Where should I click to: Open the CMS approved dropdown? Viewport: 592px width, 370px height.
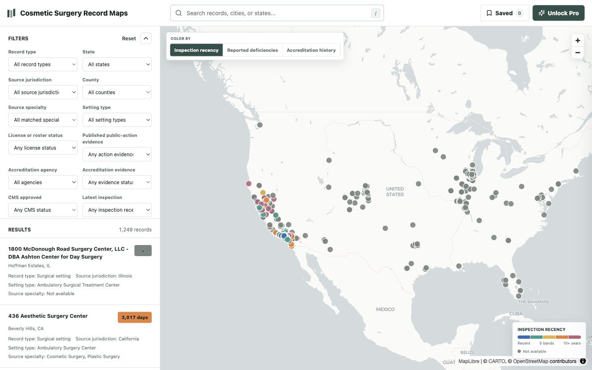(43, 210)
